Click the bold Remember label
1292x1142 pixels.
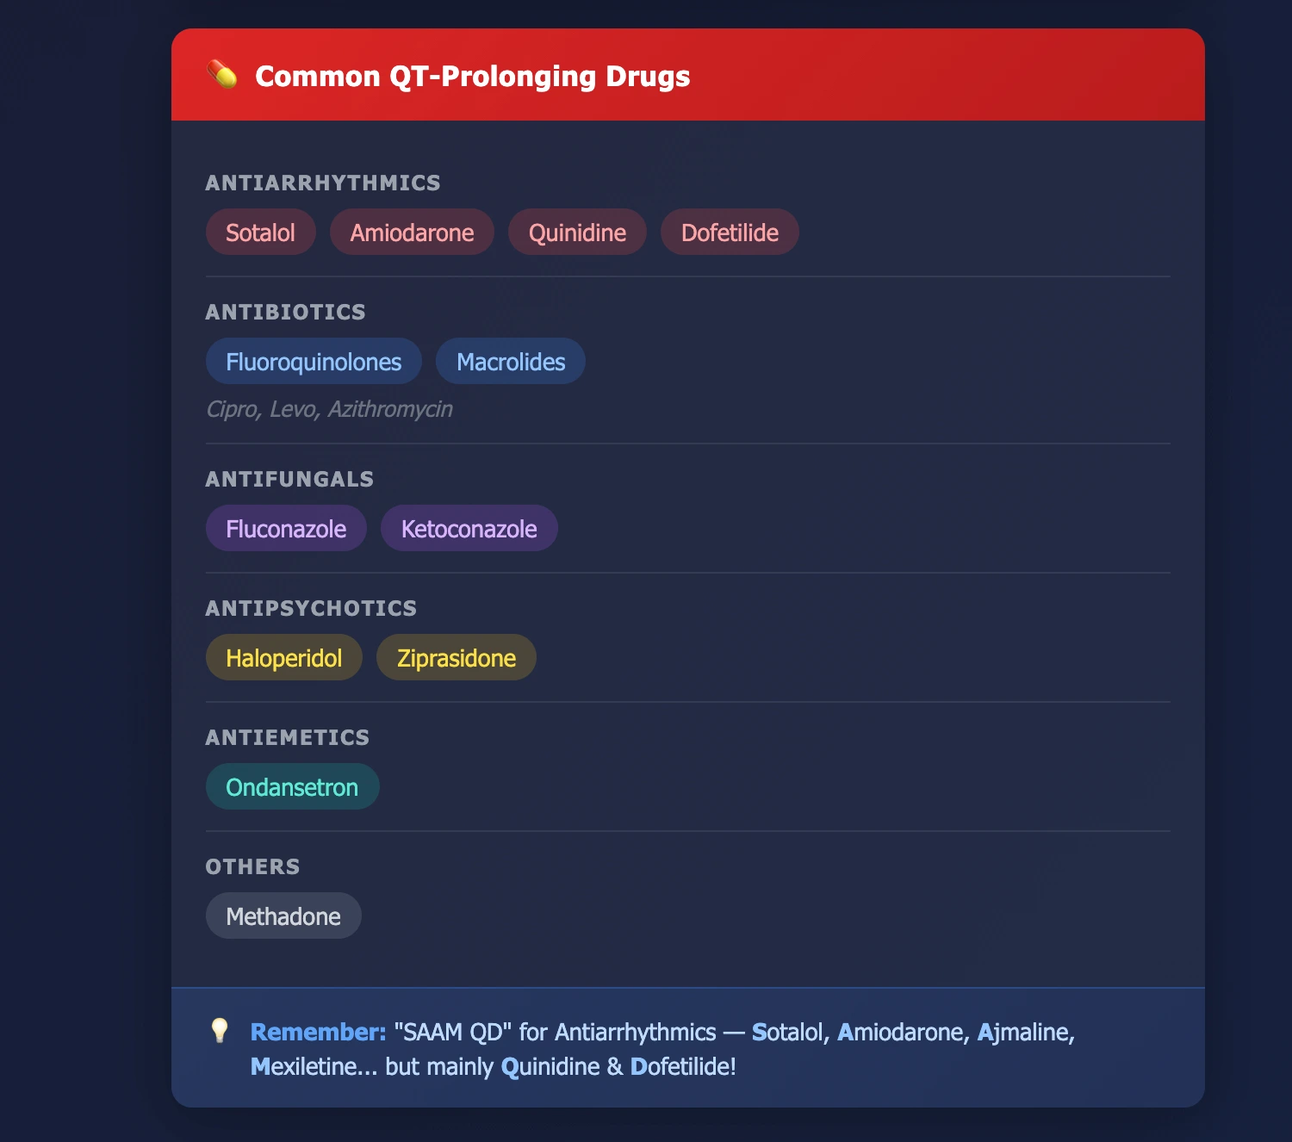[318, 1032]
